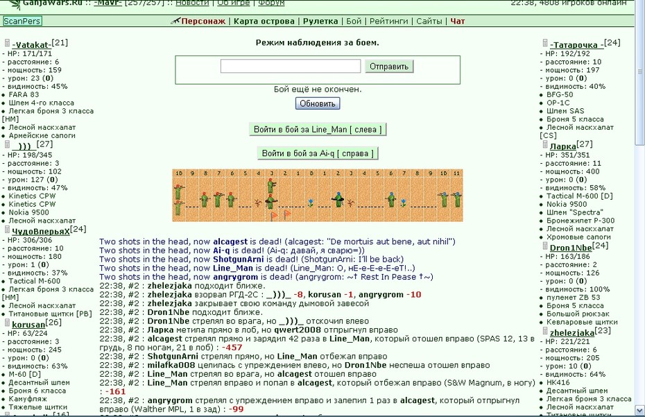Click the Обновить button
The height and width of the screenshot is (417, 645).
click(318, 103)
